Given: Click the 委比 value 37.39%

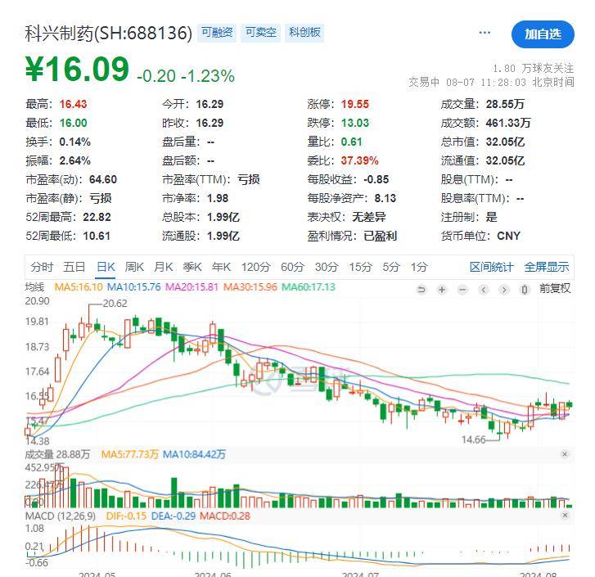Looking at the screenshot, I should pyautogui.click(x=360, y=161).
